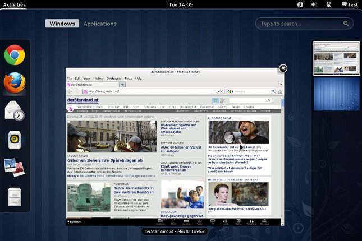Open the accessibility menu in top bar

(x=300, y=4)
